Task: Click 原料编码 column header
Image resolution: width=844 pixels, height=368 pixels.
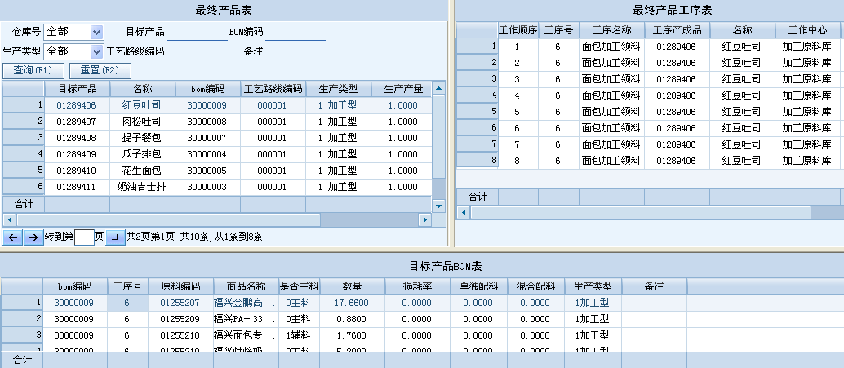Action: coord(181,286)
